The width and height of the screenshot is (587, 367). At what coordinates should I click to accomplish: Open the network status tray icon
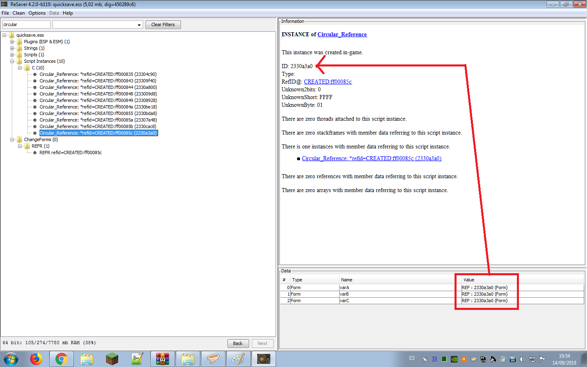click(x=532, y=359)
